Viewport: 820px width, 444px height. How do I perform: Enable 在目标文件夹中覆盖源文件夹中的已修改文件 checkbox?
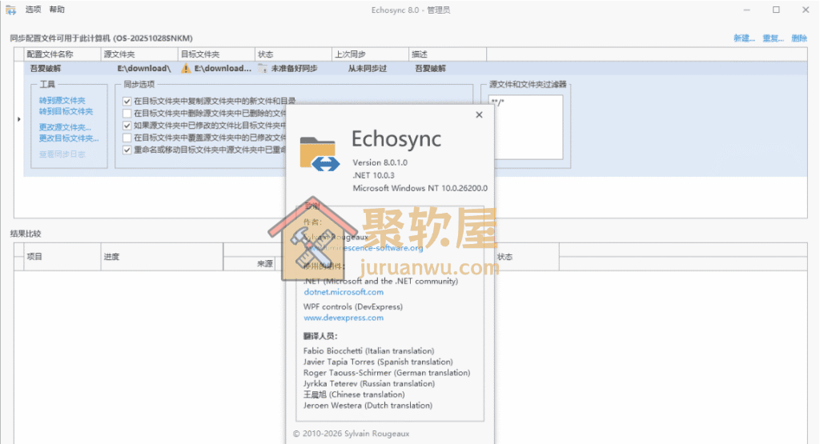[127, 138]
